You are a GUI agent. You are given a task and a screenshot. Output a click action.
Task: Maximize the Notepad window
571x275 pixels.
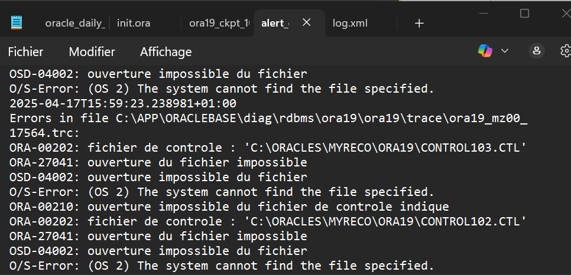coord(524,14)
